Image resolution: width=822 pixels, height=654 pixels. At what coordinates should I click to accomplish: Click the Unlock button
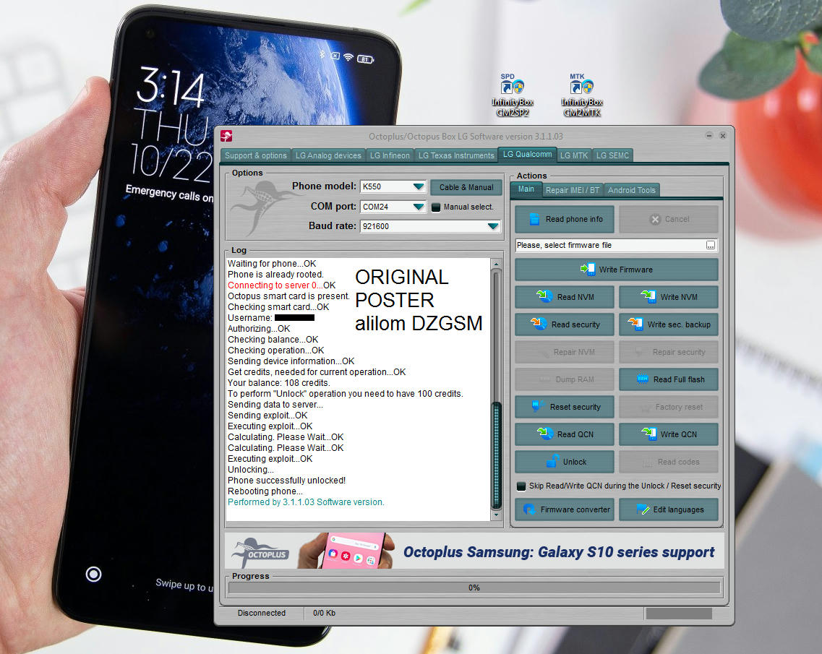tap(565, 461)
